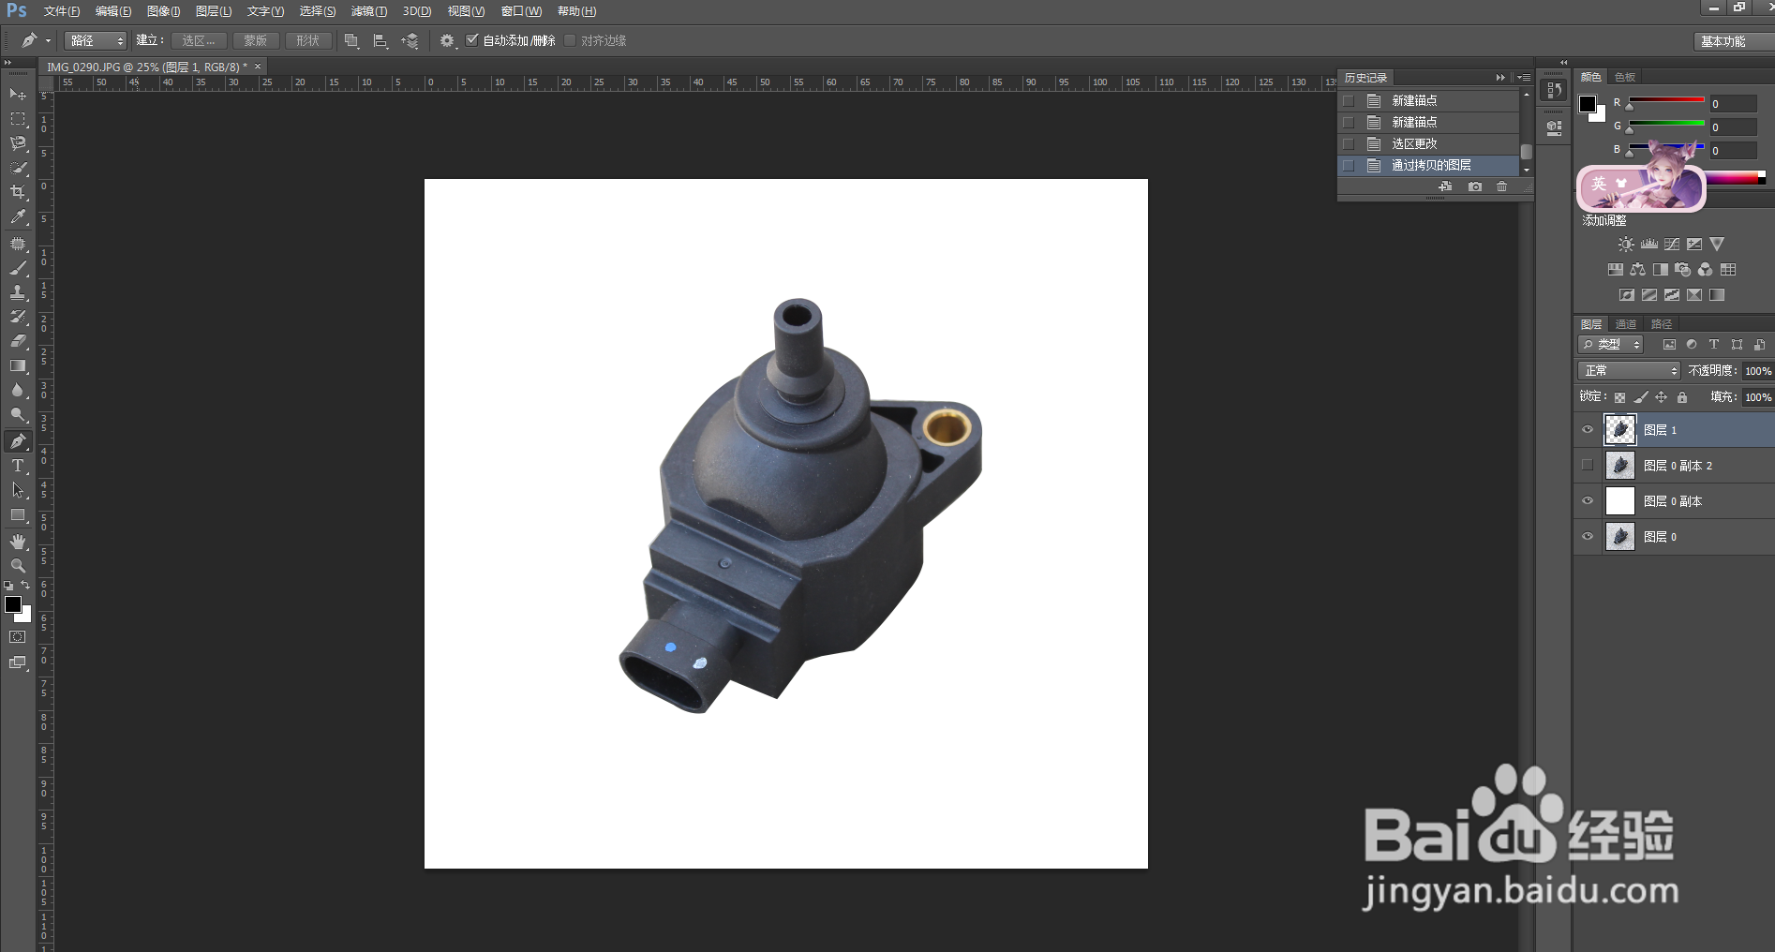Screen dimensions: 1775x952
Task: Select history state 通过拷贝的图层
Action: click(x=1429, y=165)
